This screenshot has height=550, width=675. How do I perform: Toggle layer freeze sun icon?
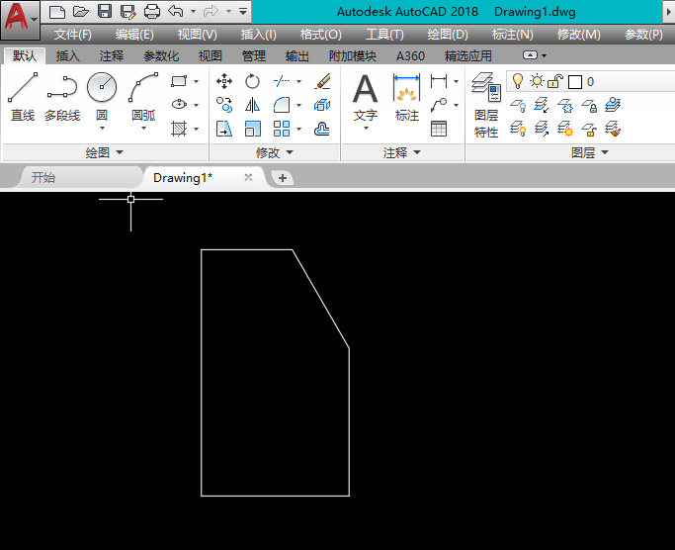pos(537,81)
